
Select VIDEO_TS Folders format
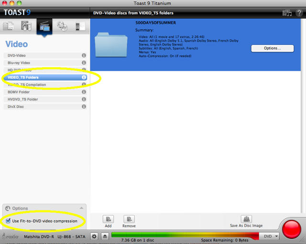(x=45, y=78)
